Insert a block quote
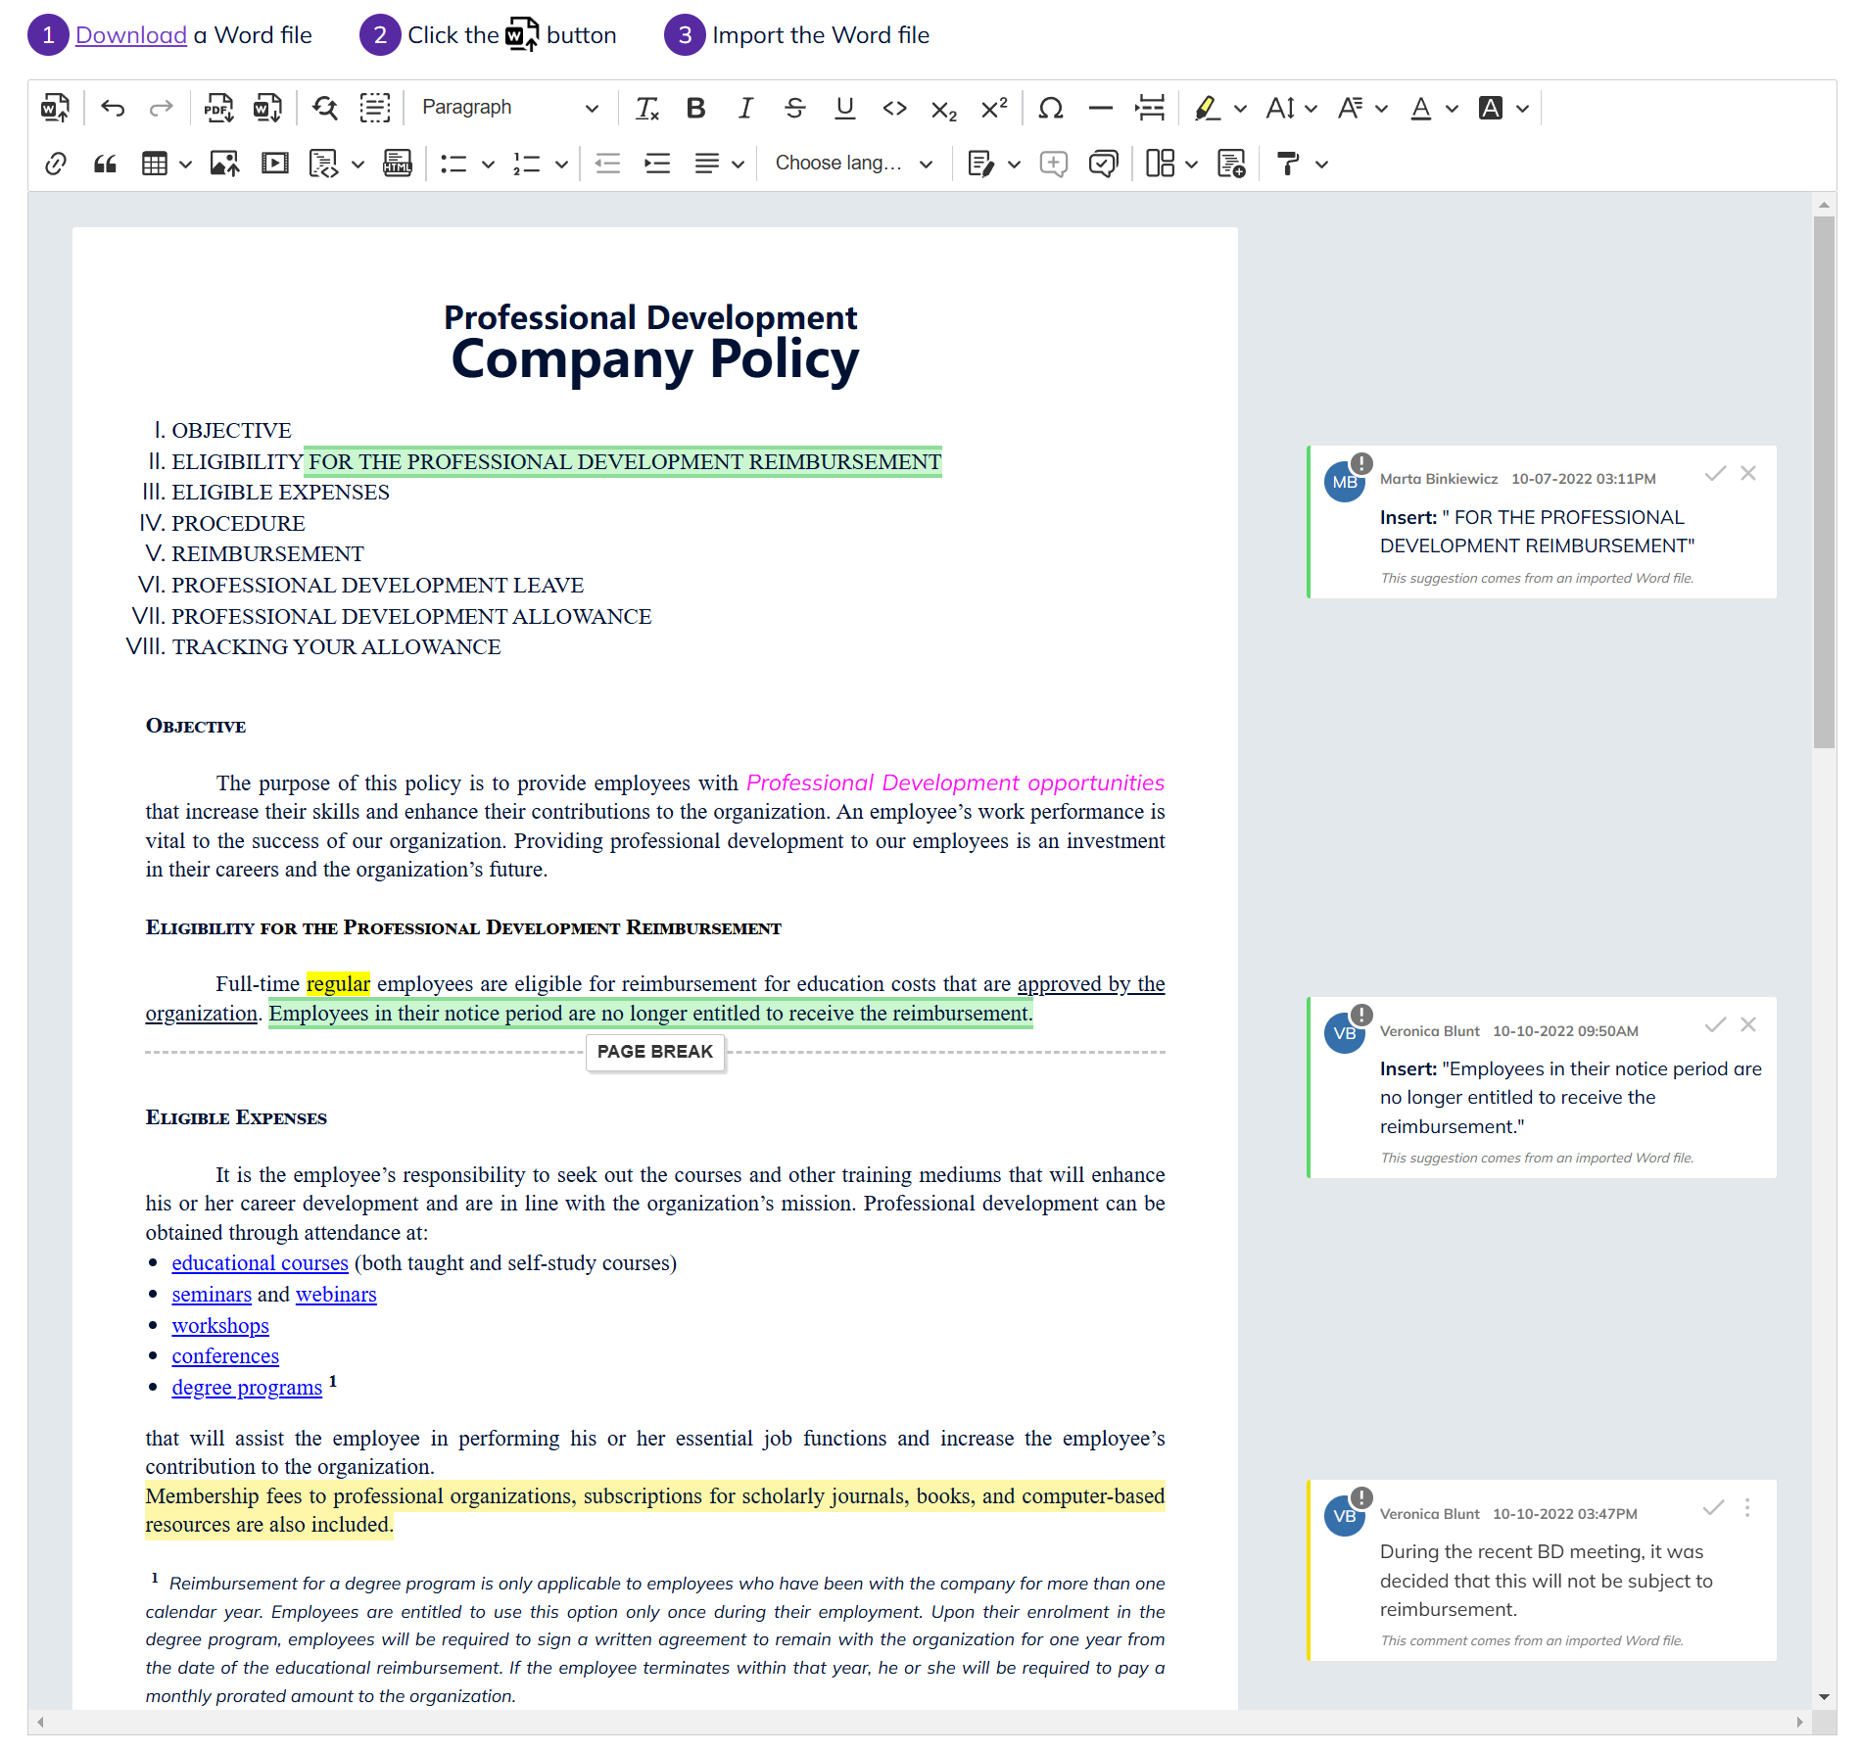 105,164
